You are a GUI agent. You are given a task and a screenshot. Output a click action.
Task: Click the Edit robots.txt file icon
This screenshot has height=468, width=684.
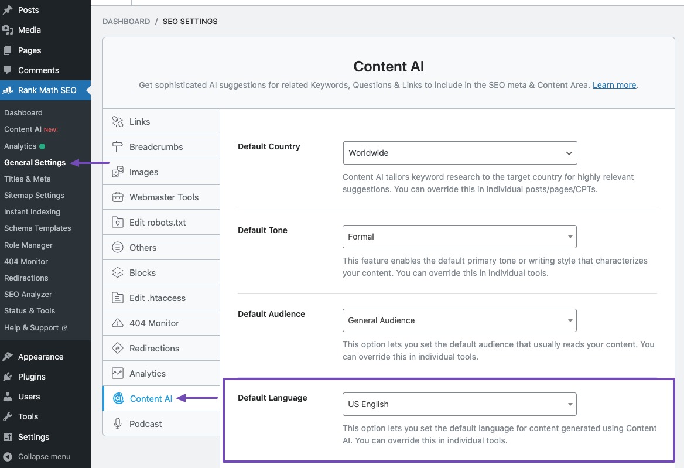118,223
